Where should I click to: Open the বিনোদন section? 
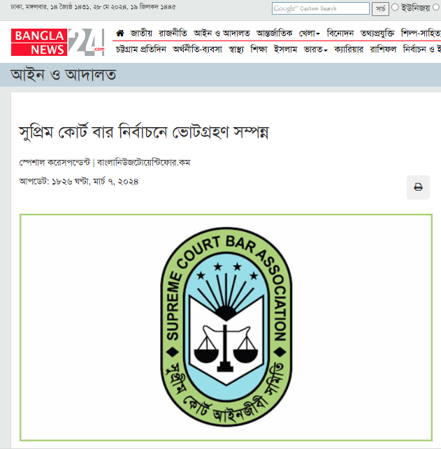340,34
